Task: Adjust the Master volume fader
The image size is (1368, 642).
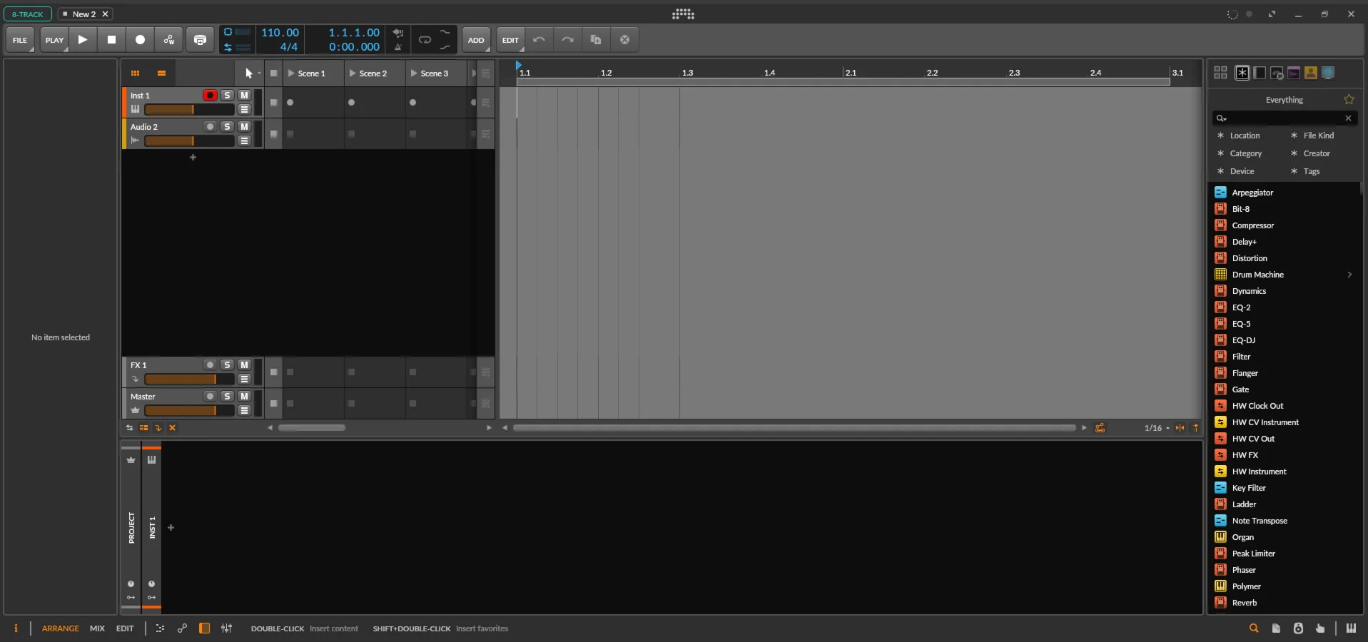Action: [x=189, y=410]
